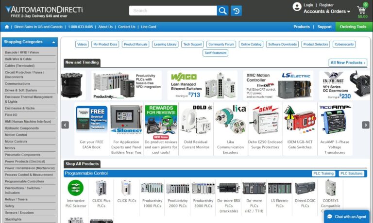373x223 pixels.
Task: Click Community Forum button
Action: (x=221, y=45)
